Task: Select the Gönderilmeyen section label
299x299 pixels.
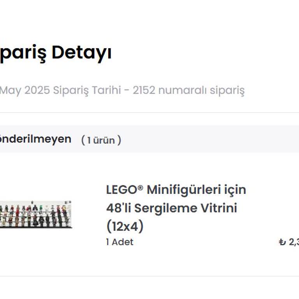Action: 35,139
